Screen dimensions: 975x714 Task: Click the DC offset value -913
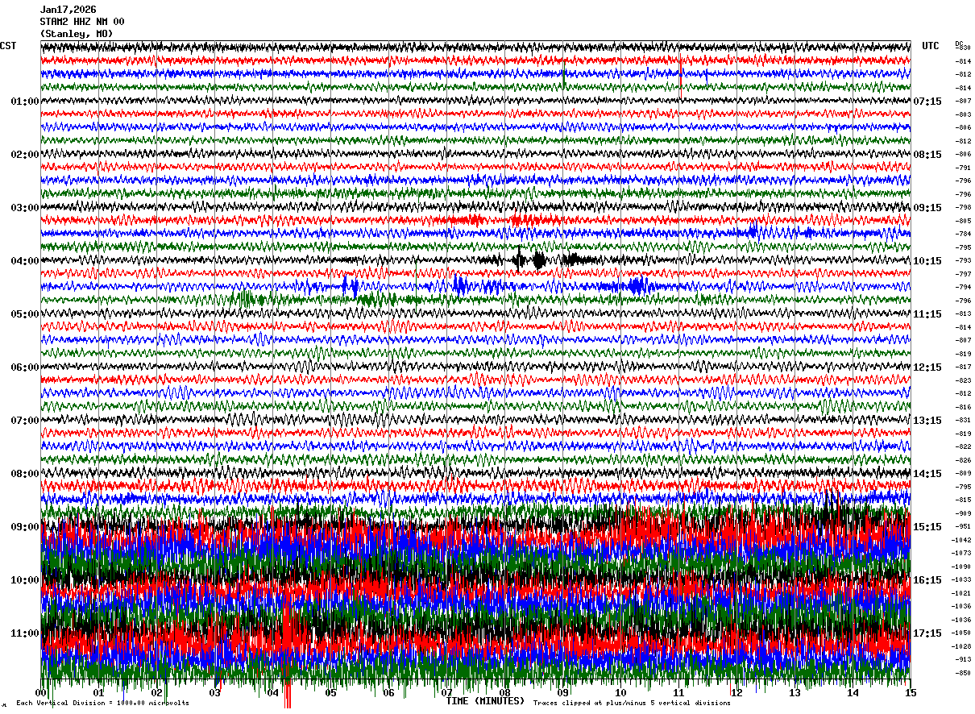click(963, 659)
